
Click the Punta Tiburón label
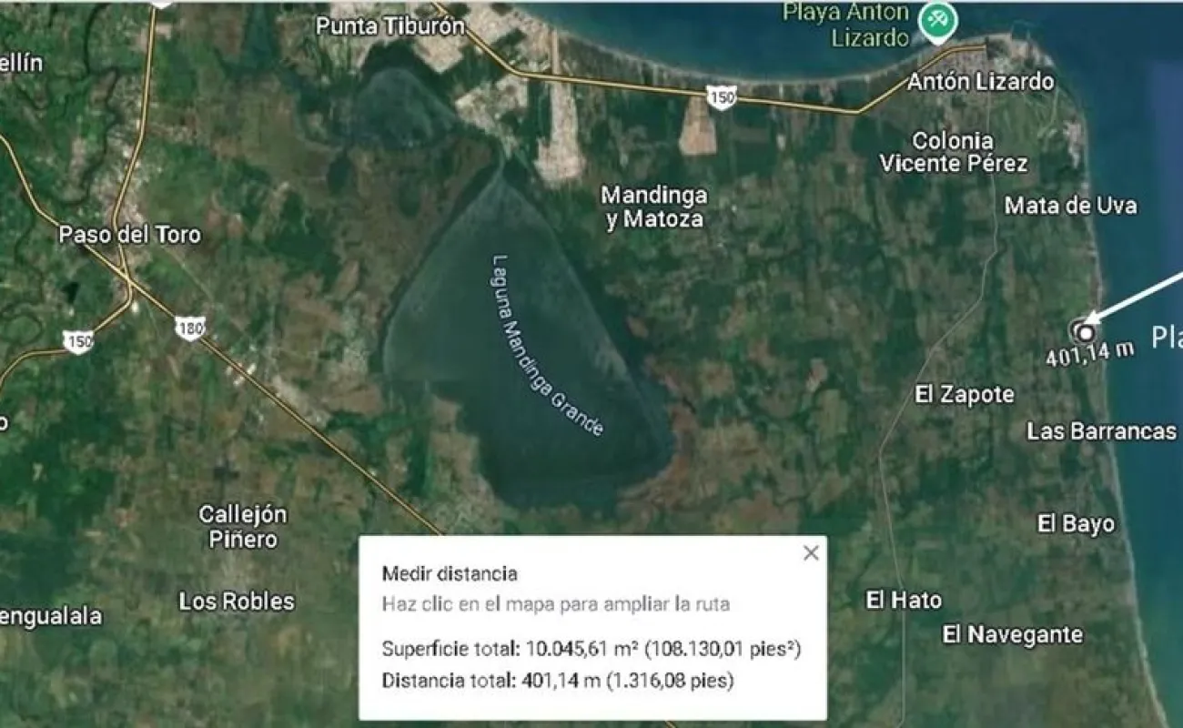390,26
